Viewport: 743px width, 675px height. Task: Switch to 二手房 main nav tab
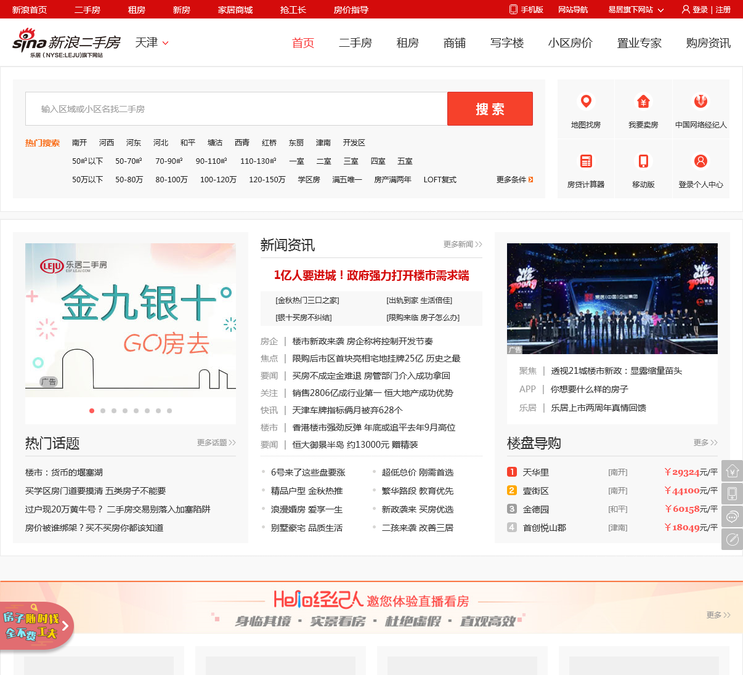point(355,42)
